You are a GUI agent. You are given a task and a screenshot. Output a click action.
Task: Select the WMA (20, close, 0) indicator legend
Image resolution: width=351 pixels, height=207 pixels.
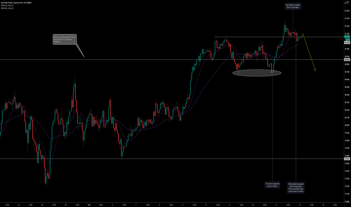click(7, 5)
